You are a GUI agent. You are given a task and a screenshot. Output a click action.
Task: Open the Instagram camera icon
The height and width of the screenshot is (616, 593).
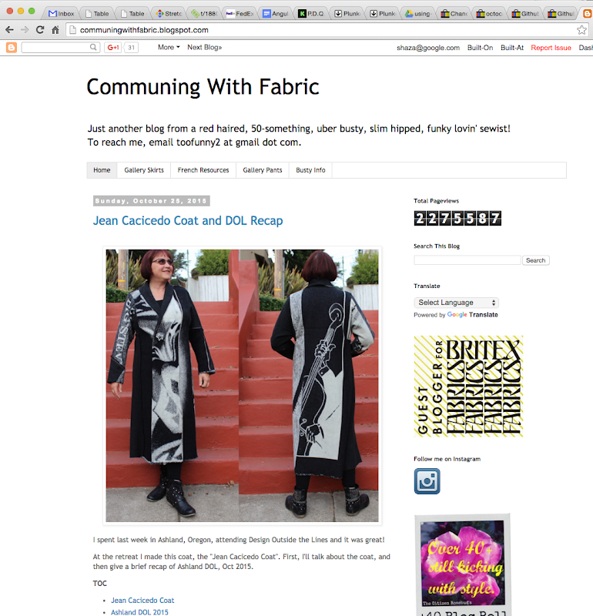tap(427, 480)
